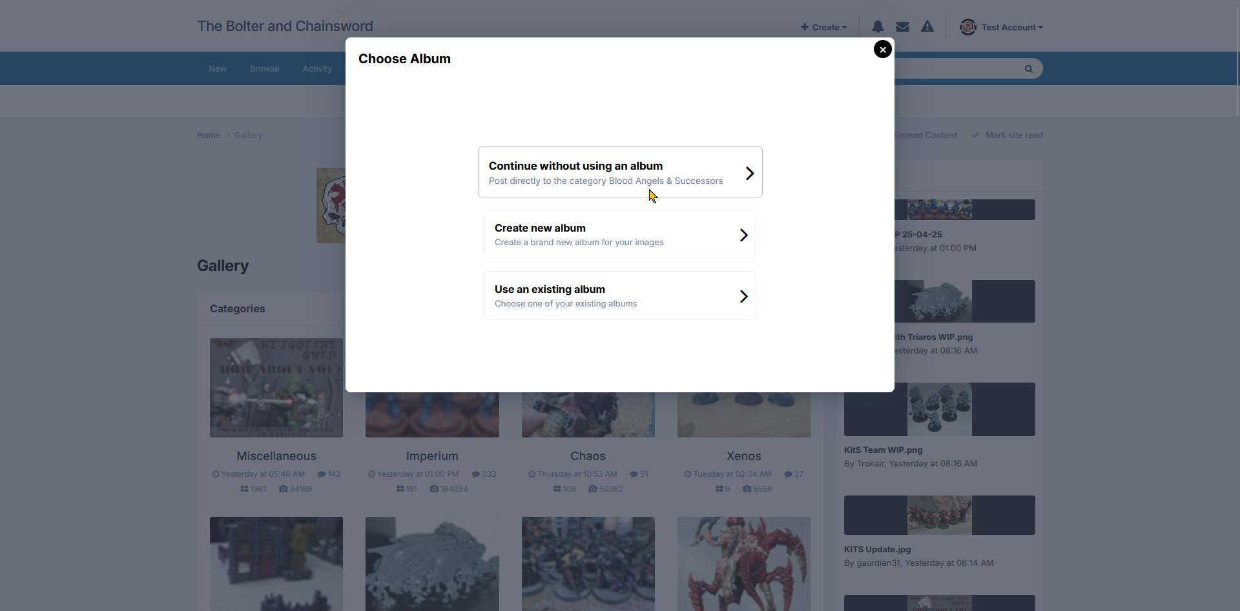Click chevron arrow beside Use an existing album

click(x=743, y=296)
